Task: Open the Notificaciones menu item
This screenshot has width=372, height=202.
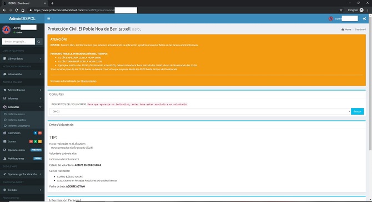Action: pos(22,159)
